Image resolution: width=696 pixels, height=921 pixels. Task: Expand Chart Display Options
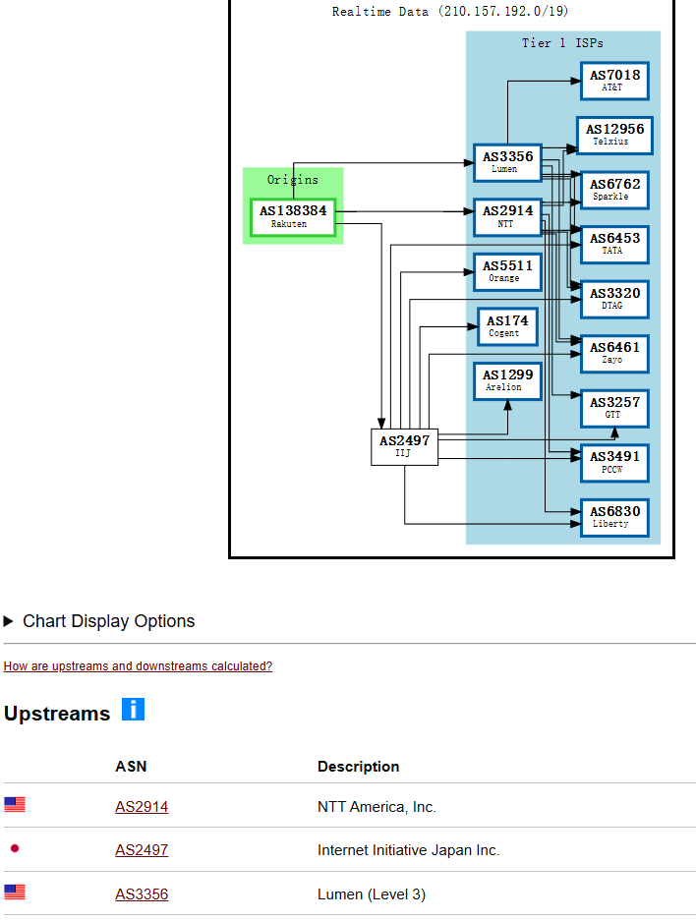99,621
